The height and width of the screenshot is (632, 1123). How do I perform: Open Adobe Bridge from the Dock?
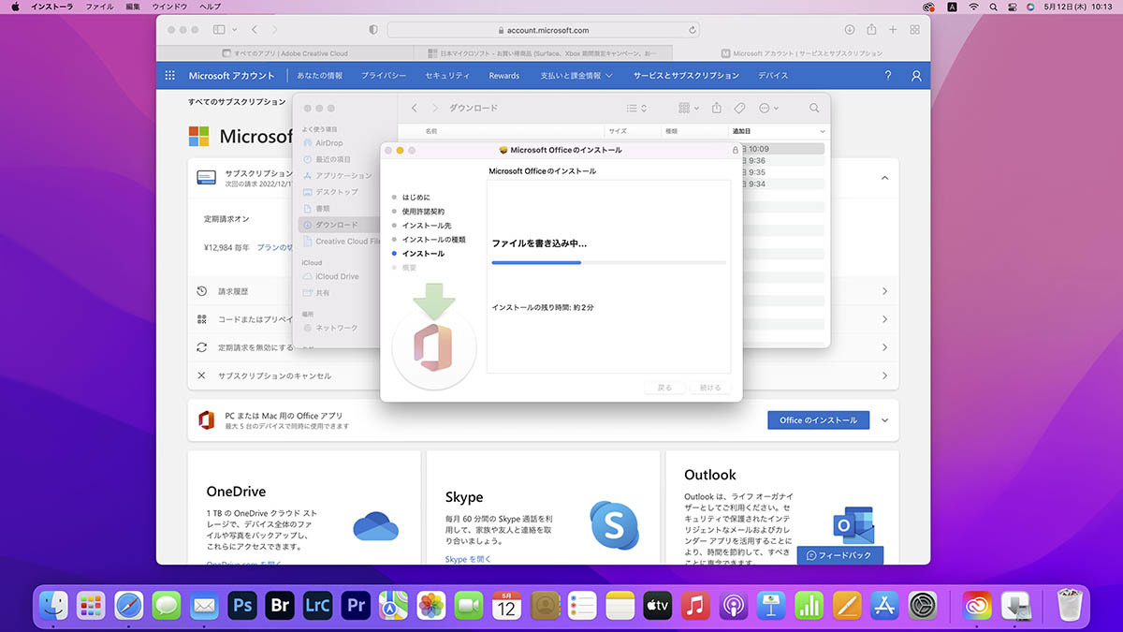coord(280,606)
